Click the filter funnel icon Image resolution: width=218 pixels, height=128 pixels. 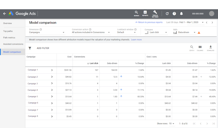[x=30, y=48]
